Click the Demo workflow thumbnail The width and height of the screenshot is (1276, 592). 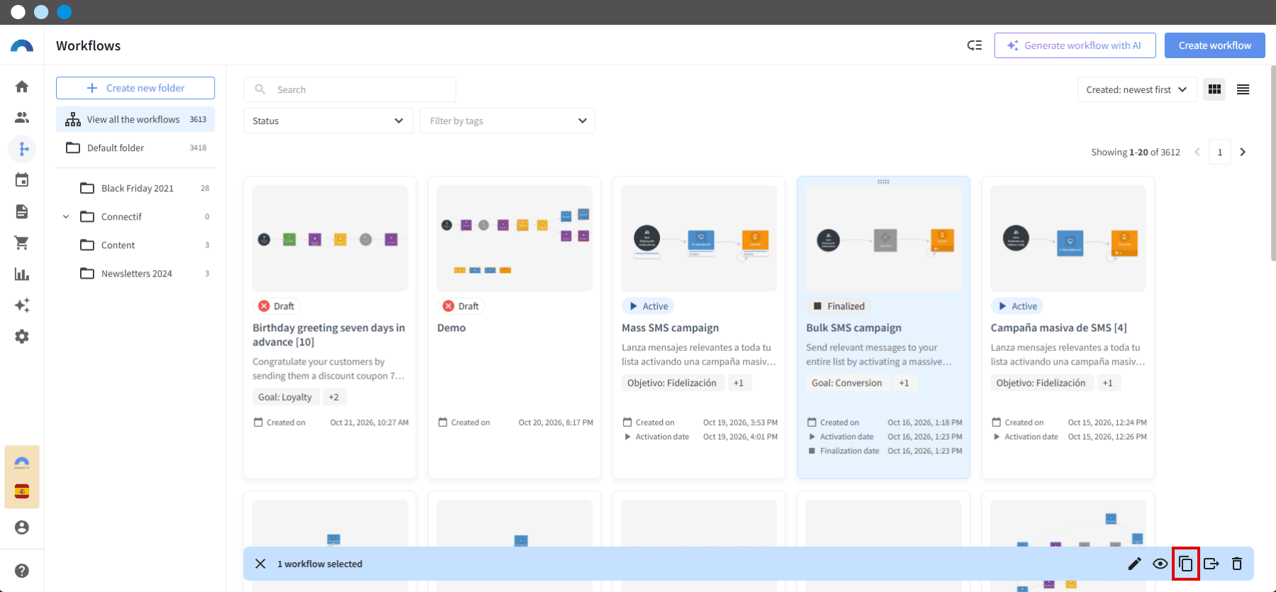tap(515, 239)
